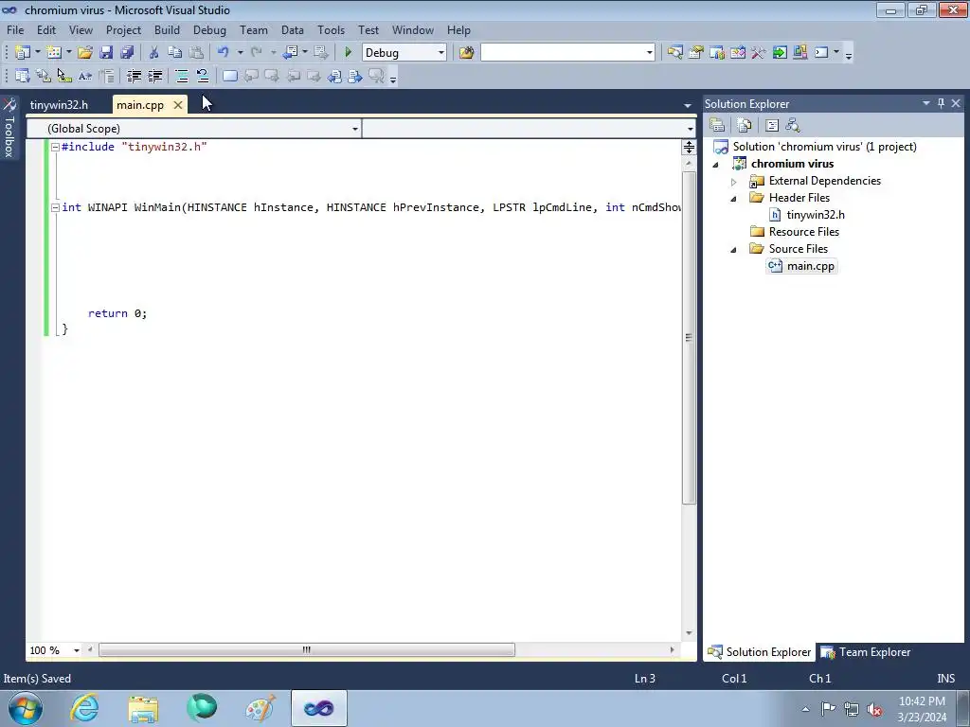Click the Cut scissors icon
Screen dimensions: 970x727
[154, 53]
